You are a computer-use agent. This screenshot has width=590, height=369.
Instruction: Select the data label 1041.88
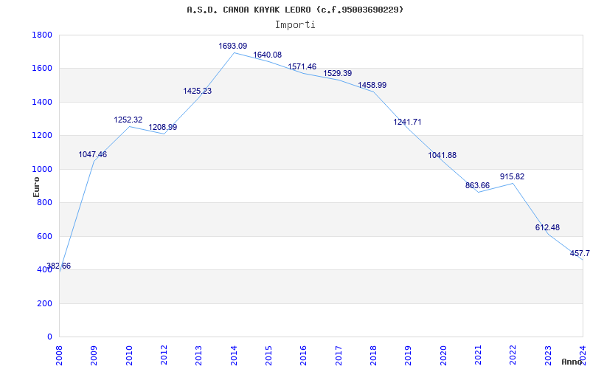[x=442, y=155]
